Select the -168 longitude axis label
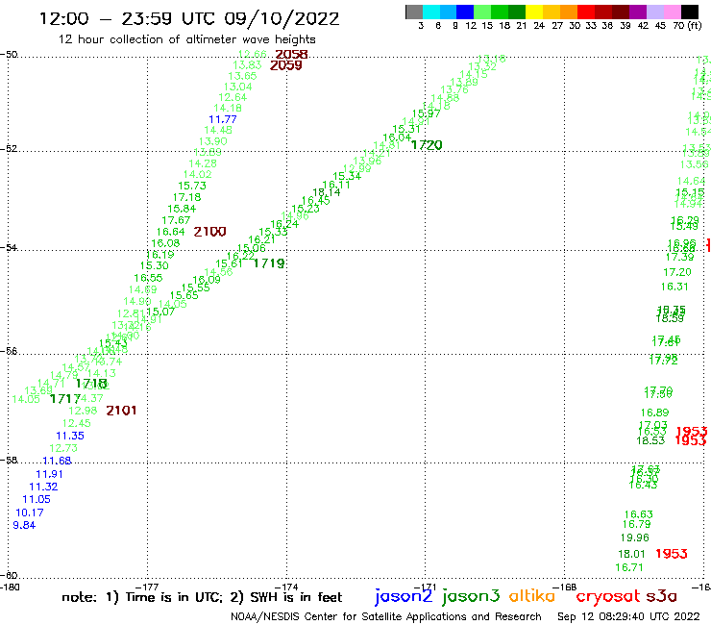Image resolution: width=711 pixels, height=625 pixels. click(565, 587)
